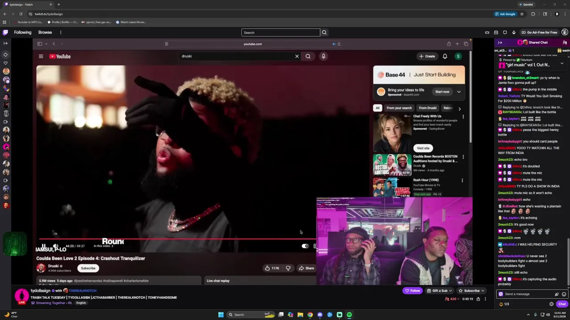The height and width of the screenshot is (320, 570).
Task: View site information icon in address bar
Action: pos(30,14)
